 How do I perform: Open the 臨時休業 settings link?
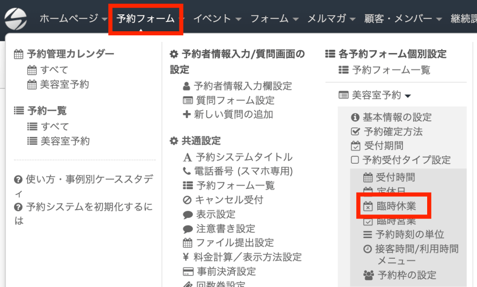(x=395, y=206)
